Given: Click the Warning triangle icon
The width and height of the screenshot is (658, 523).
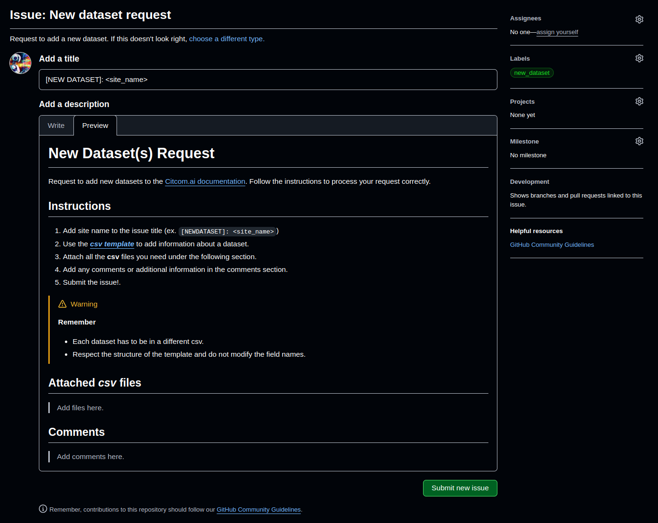Looking at the screenshot, I should pyautogui.click(x=62, y=304).
